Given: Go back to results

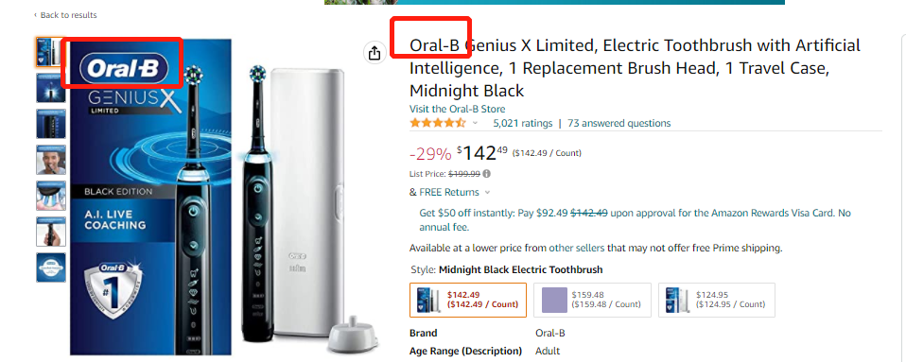Looking at the screenshot, I should click(65, 15).
